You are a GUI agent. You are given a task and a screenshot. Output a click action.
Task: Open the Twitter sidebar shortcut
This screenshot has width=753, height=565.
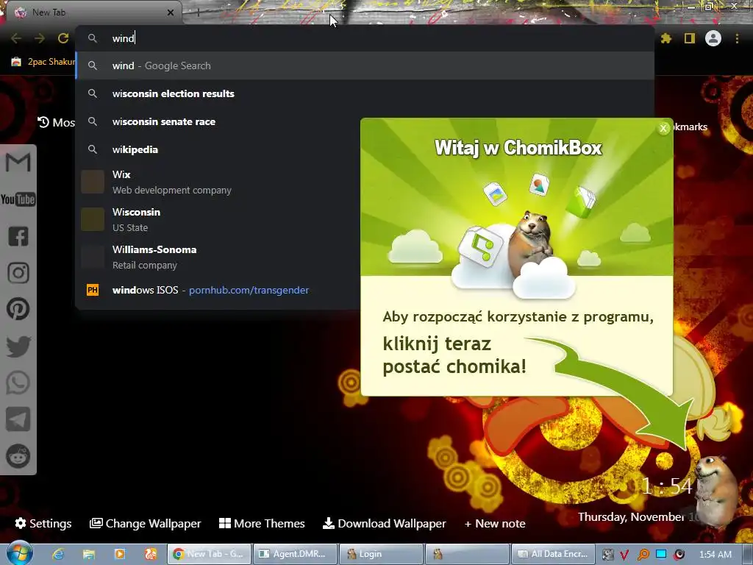click(x=18, y=346)
